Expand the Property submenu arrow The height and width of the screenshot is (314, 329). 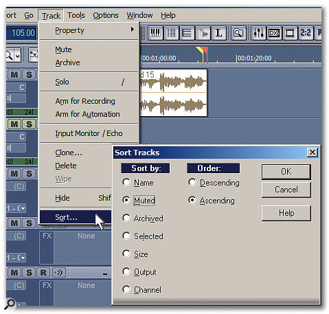tap(133, 30)
